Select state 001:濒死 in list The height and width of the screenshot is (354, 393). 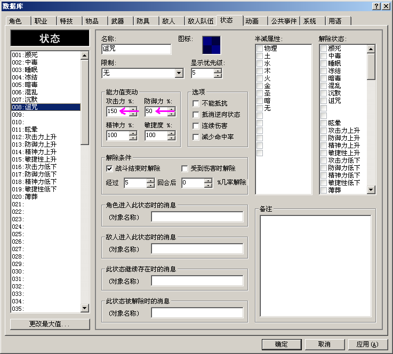coord(46,55)
